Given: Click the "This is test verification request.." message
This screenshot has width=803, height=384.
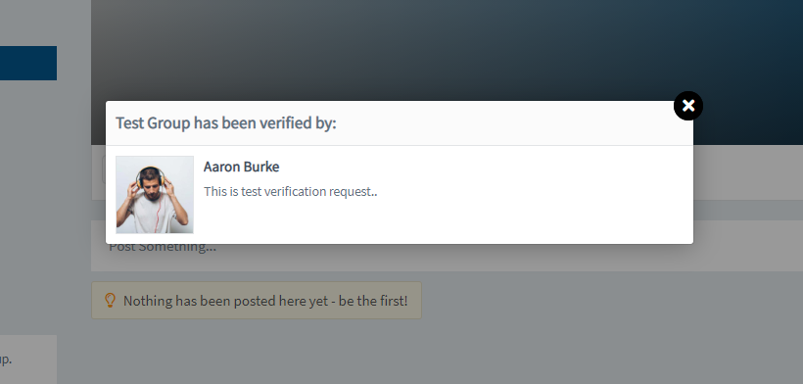Looking at the screenshot, I should (x=291, y=191).
